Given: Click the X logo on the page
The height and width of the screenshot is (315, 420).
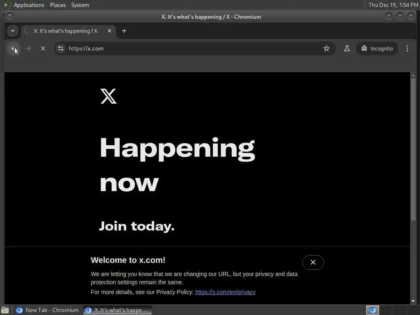Looking at the screenshot, I should click(108, 96).
